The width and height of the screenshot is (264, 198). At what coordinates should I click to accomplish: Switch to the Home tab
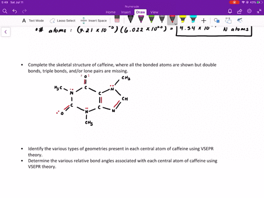coord(111,12)
